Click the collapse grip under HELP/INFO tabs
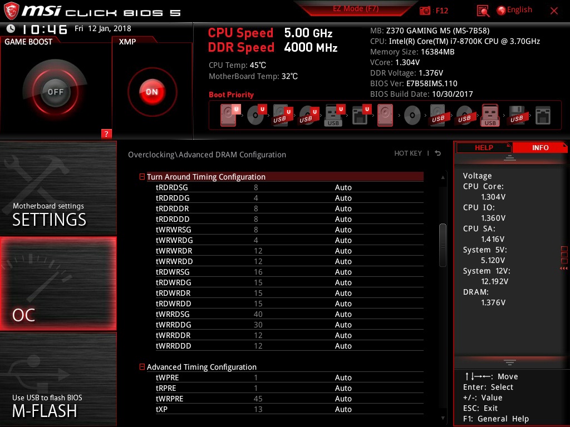Screen dimensions: 570x427 pyautogui.click(x=510, y=157)
